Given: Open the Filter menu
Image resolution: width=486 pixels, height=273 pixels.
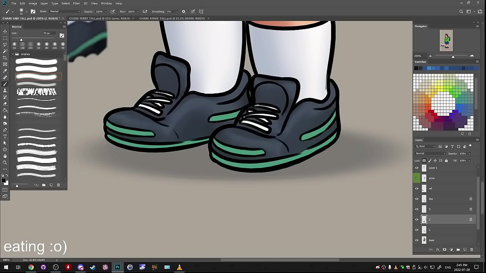Looking at the screenshot, I should [76, 3].
